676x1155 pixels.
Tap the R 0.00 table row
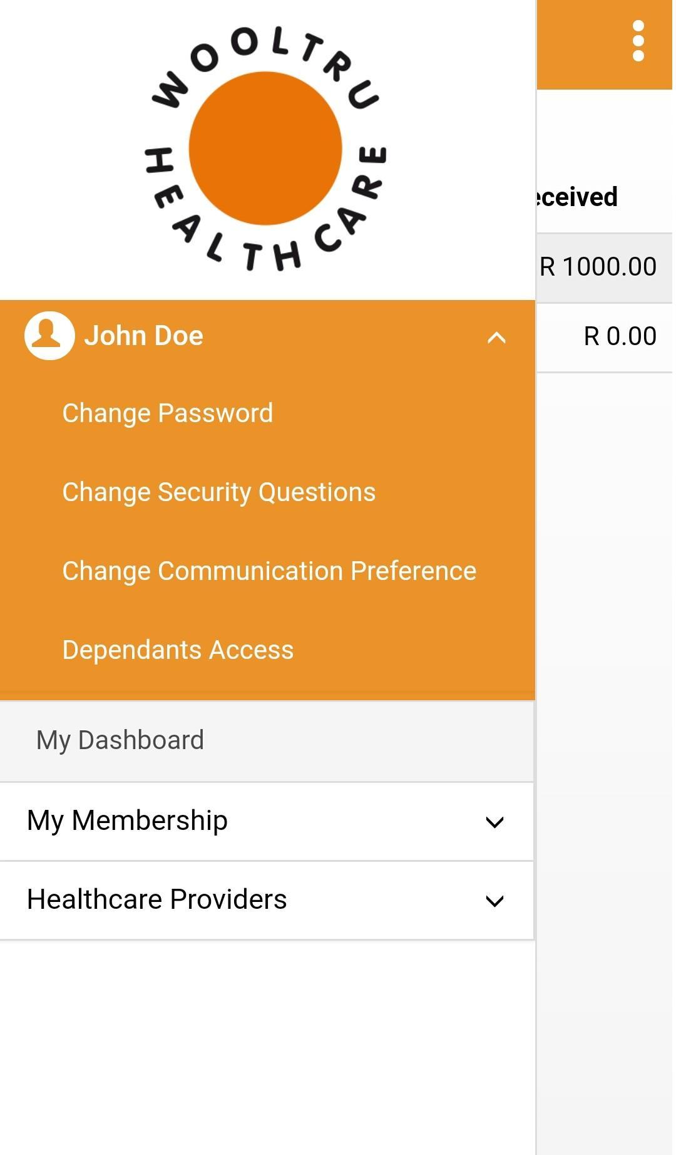(605, 337)
